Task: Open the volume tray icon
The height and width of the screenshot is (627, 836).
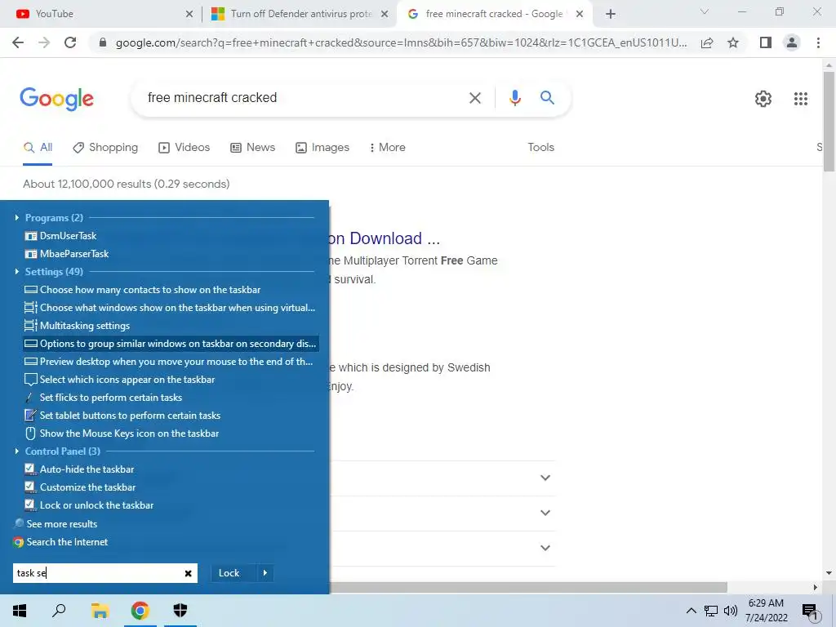Action: (x=730, y=611)
